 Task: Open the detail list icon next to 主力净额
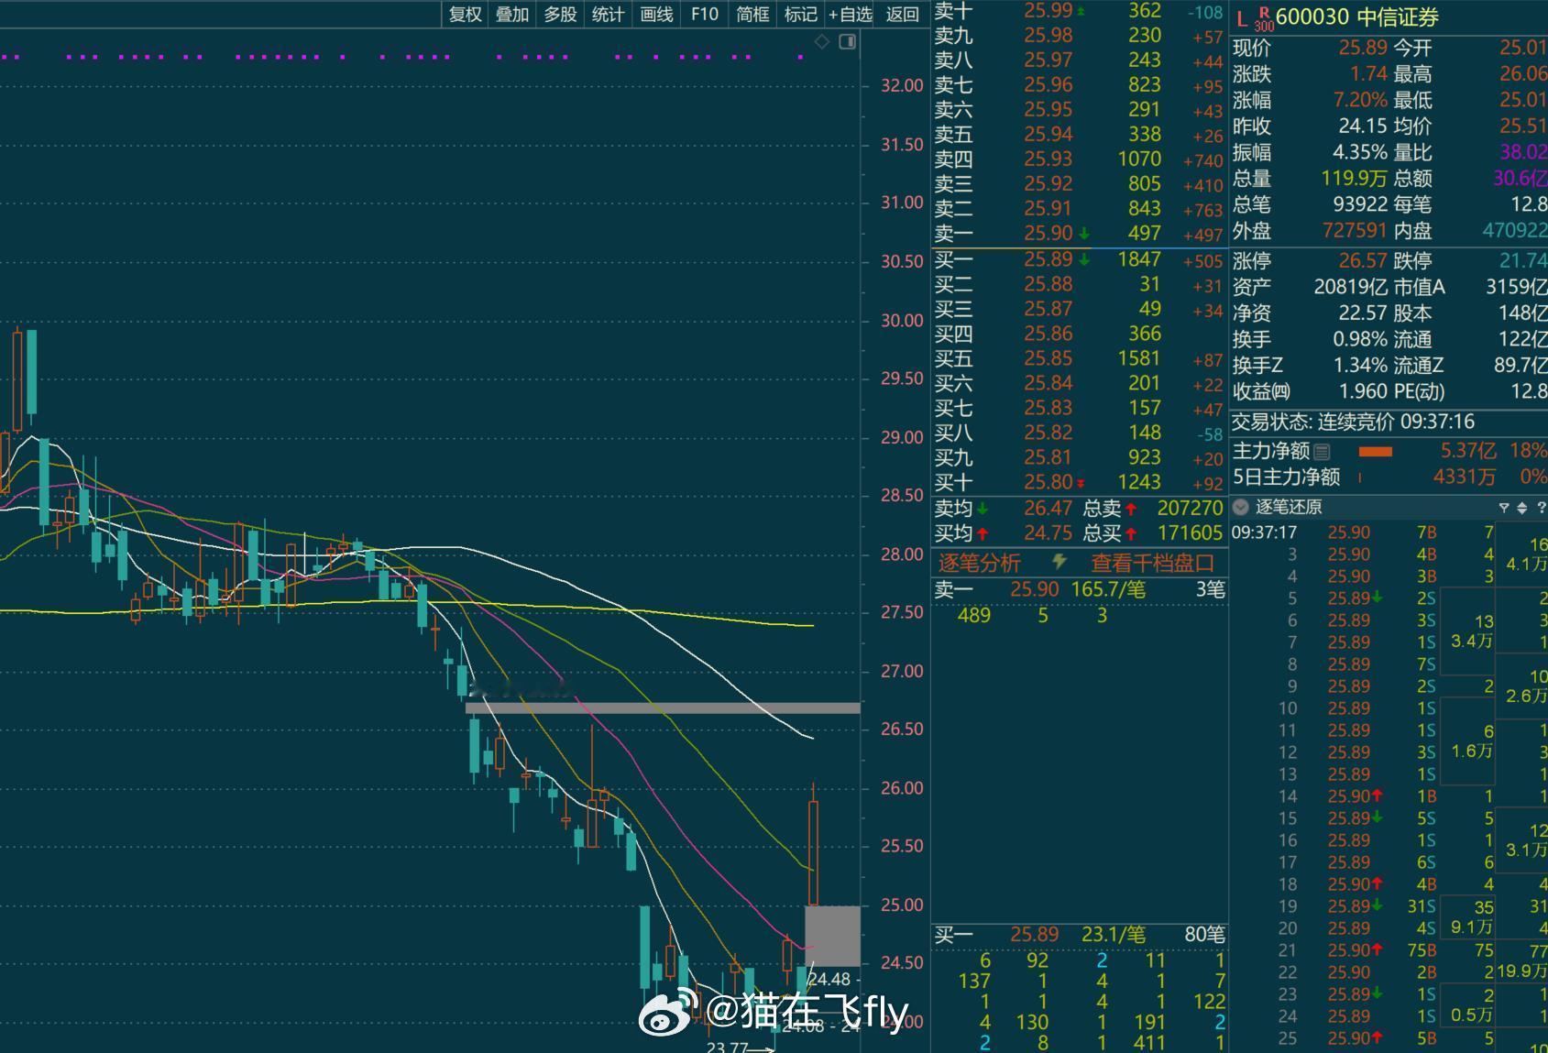[1322, 451]
